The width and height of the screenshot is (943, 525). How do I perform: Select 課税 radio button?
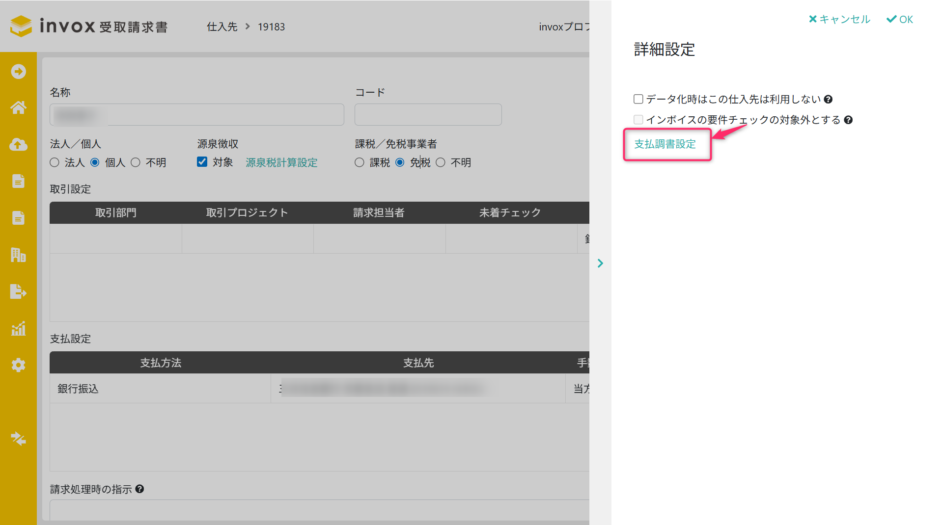(360, 162)
